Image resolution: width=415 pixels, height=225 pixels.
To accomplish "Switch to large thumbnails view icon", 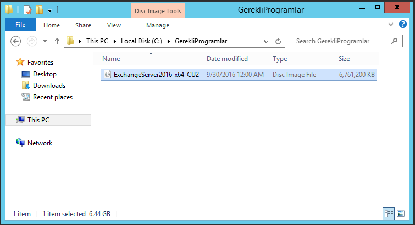I will (x=401, y=213).
